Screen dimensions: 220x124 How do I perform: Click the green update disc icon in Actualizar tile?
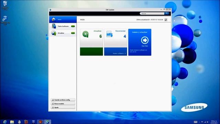coord(86,34)
